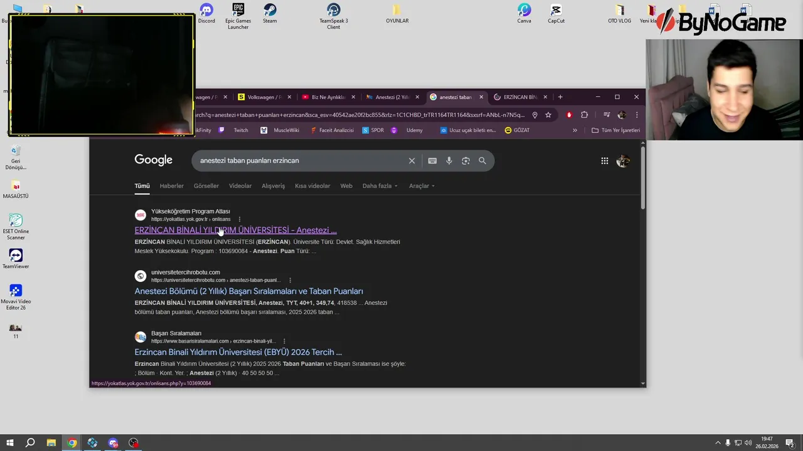Open 'ERZİNCAN BİNALİ YILDIRIM ÜNİVERSİTESİ - Anestezi' result
Screen dimensions: 803x451
tap(235, 231)
